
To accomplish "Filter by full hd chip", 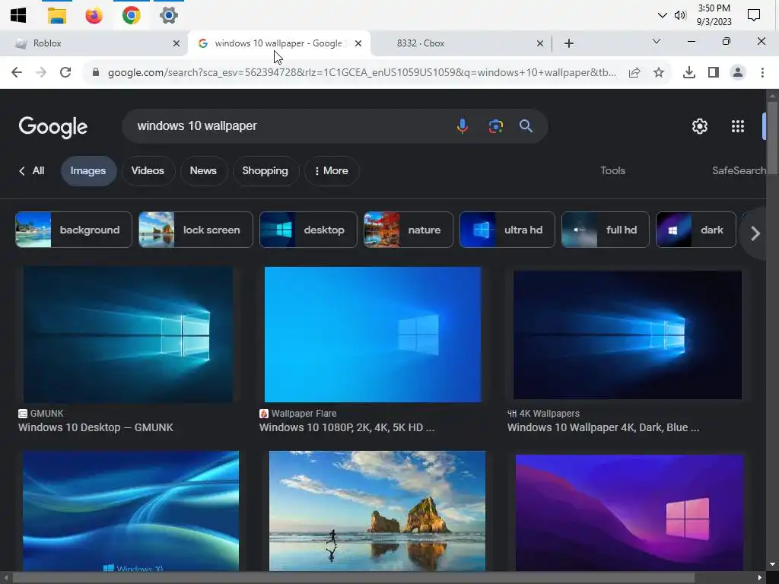I will (605, 230).
